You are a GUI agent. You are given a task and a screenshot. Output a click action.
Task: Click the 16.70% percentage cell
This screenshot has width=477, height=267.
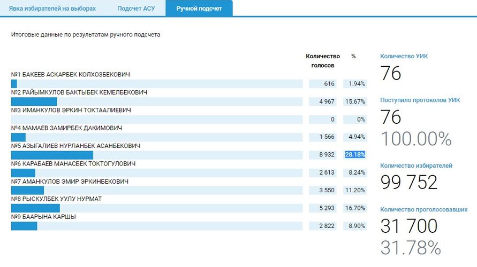point(355,208)
